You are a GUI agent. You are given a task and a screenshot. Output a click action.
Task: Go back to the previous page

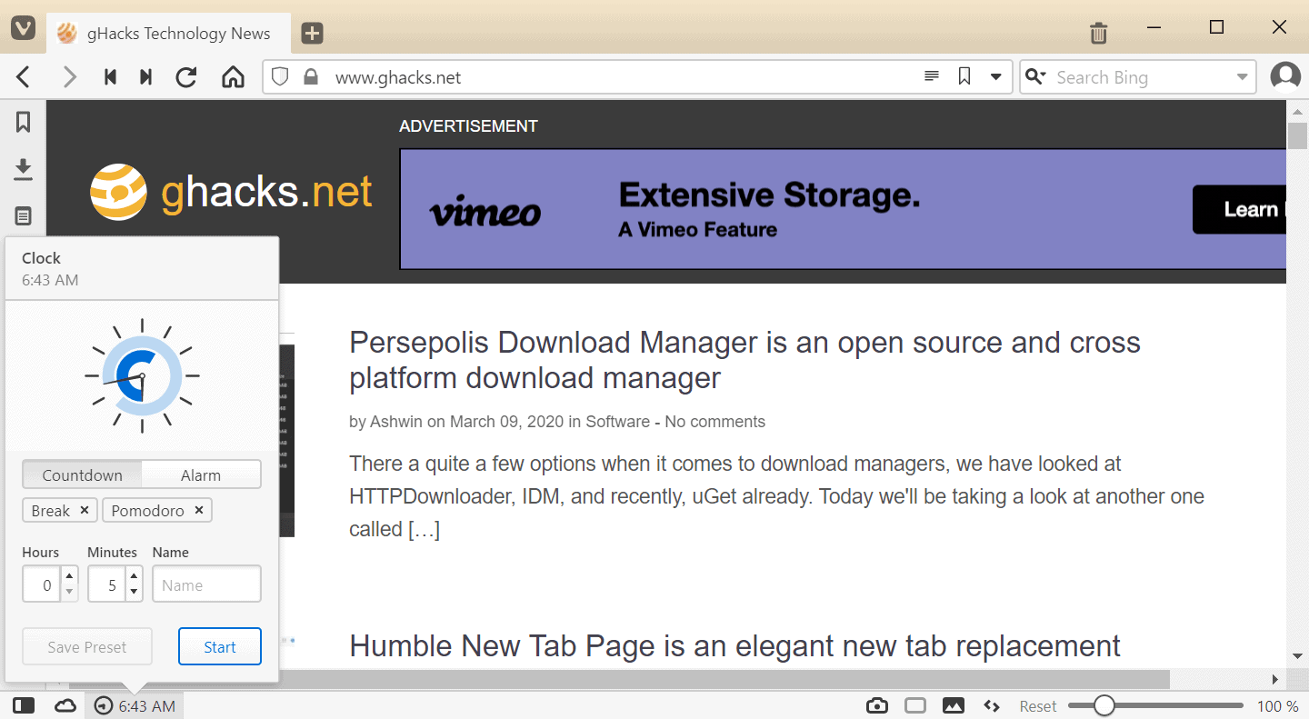24,77
